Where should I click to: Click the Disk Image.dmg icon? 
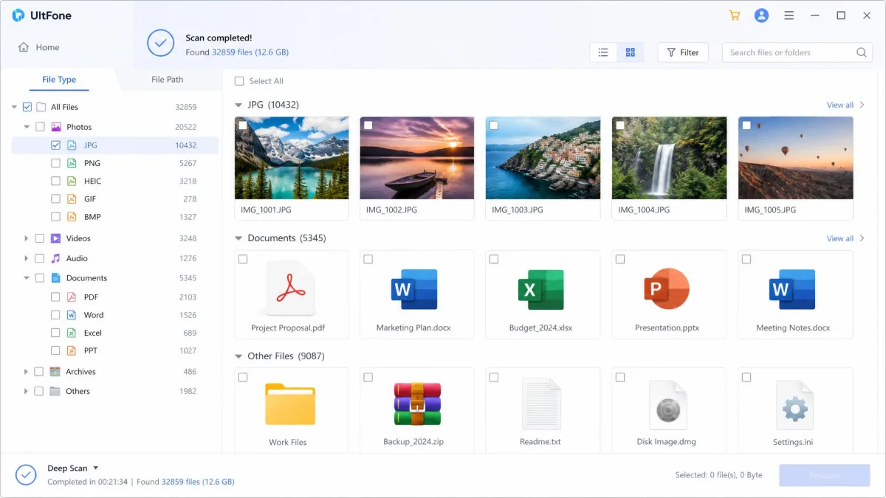coord(667,404)
